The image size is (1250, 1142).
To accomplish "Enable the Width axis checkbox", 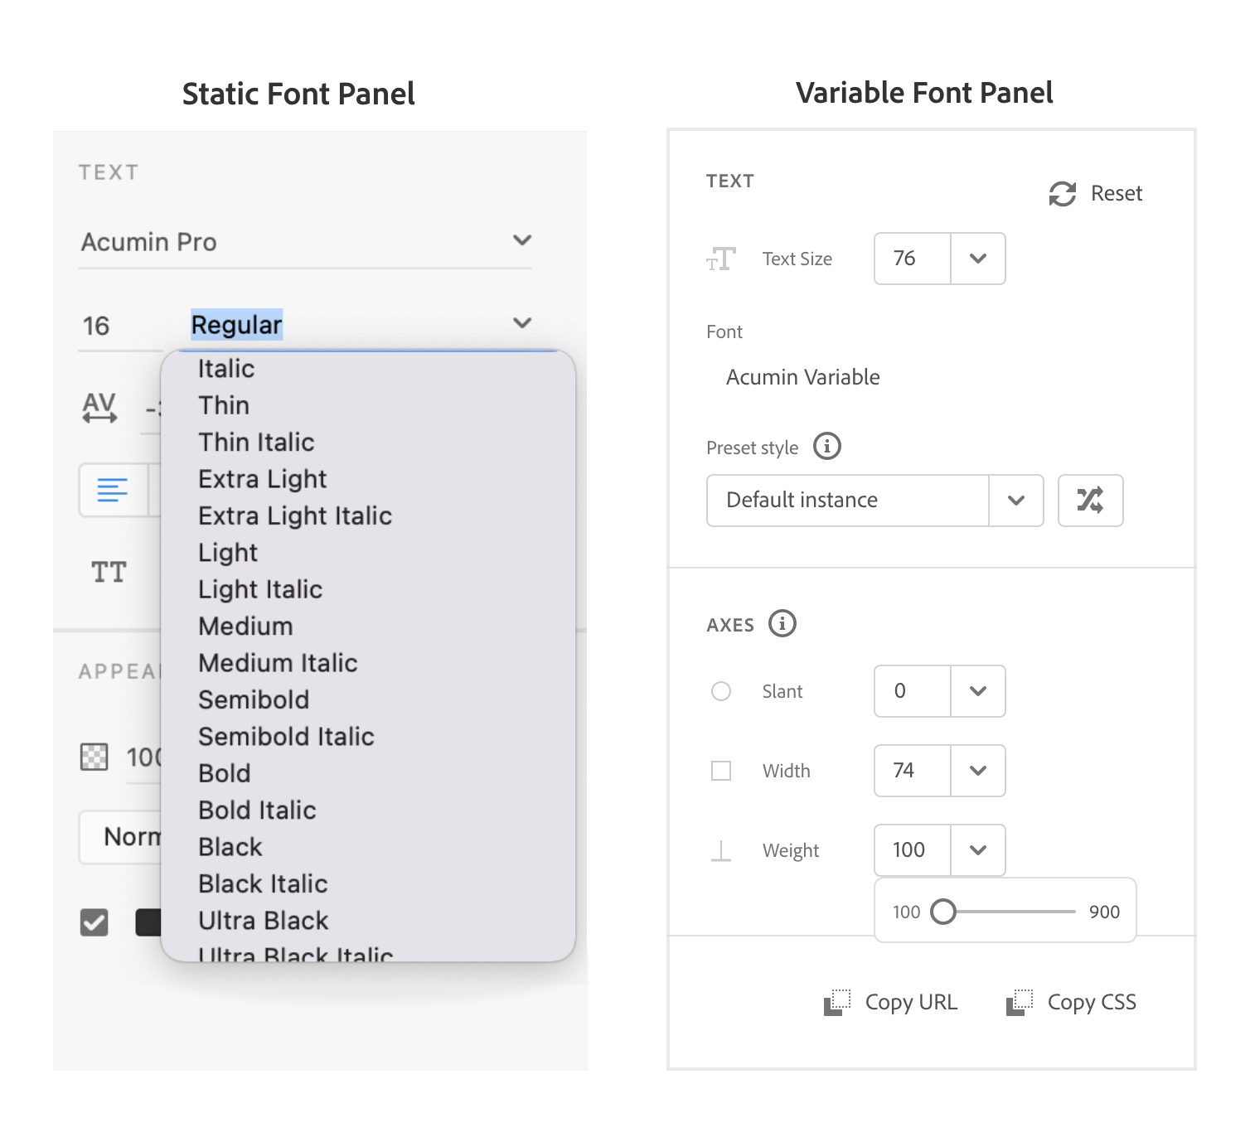I will pyautogui.click(x=720, y=771).
